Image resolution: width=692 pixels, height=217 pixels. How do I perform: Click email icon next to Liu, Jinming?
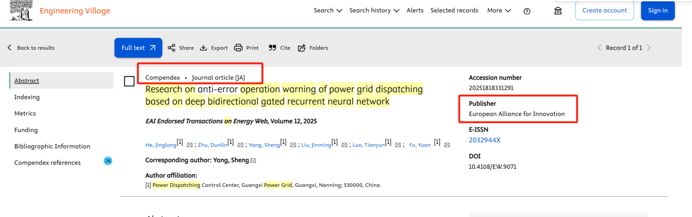pyautogui.click(x=344, y=145)
